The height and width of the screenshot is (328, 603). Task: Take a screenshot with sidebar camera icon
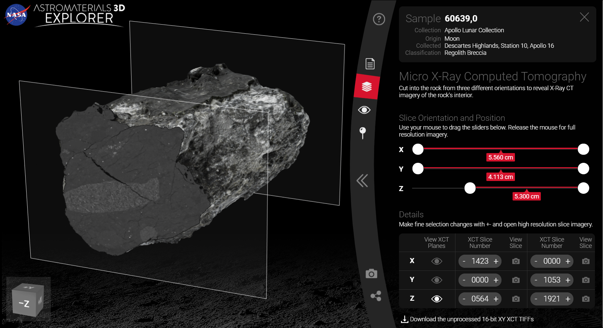(371, 274)
